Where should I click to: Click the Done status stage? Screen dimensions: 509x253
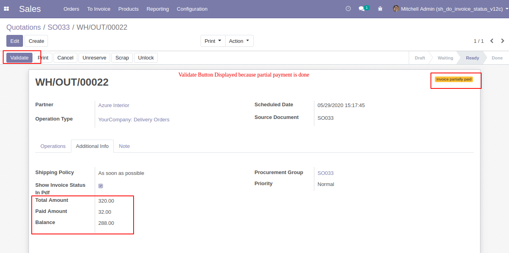497,58
